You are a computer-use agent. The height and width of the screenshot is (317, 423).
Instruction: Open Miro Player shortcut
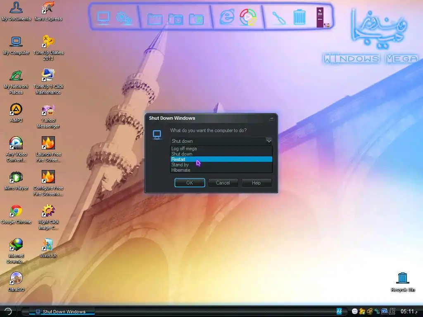(x=16, y=181)
